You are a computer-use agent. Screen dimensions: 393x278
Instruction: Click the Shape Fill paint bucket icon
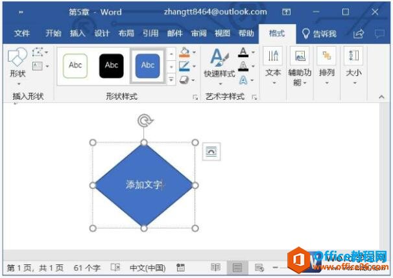184,52
